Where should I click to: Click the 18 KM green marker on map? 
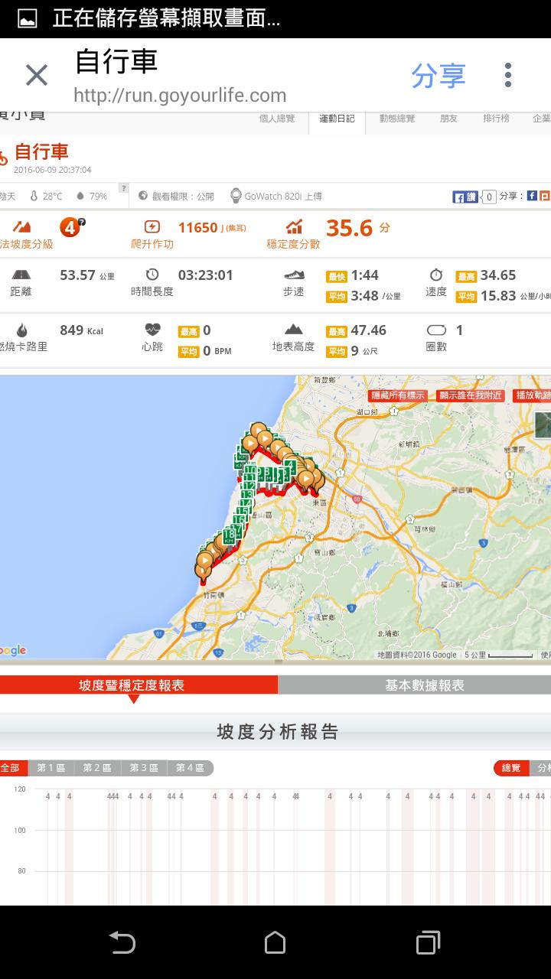pyautogui.click(x=228, y=536)
